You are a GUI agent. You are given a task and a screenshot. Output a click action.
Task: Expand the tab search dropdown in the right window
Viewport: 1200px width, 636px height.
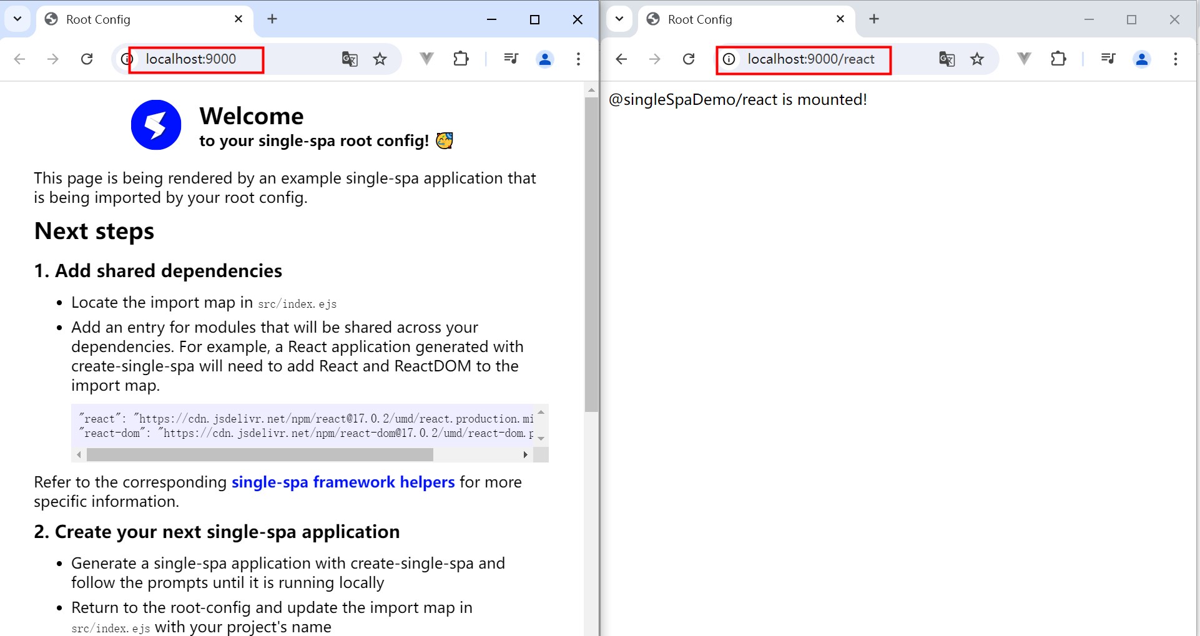pyautogui.click(x=619, y=19)
